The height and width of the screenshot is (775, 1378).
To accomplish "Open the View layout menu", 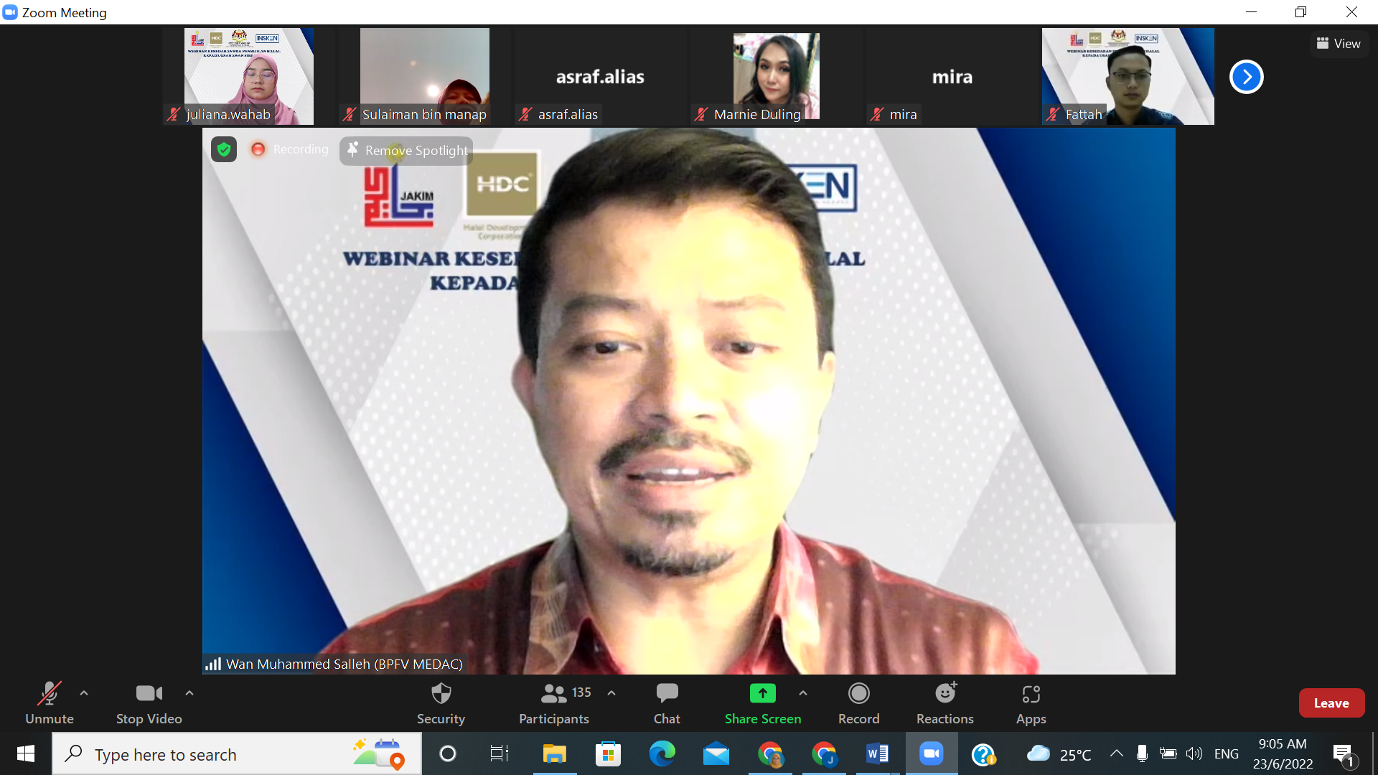I will (1339, 44).
